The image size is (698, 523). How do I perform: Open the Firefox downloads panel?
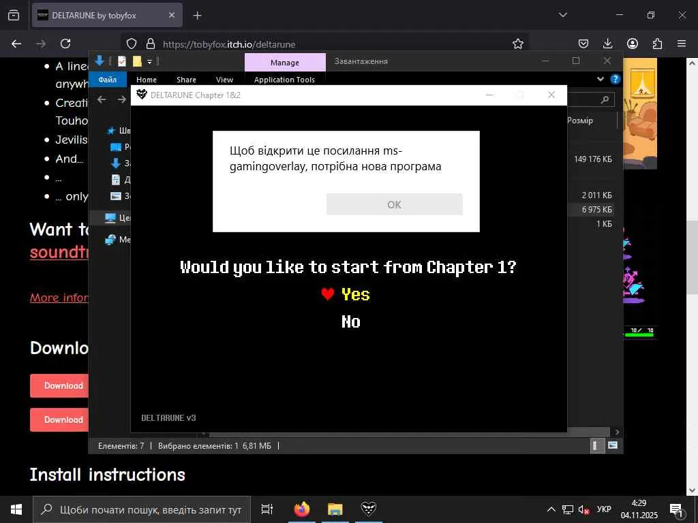[607, 44]
